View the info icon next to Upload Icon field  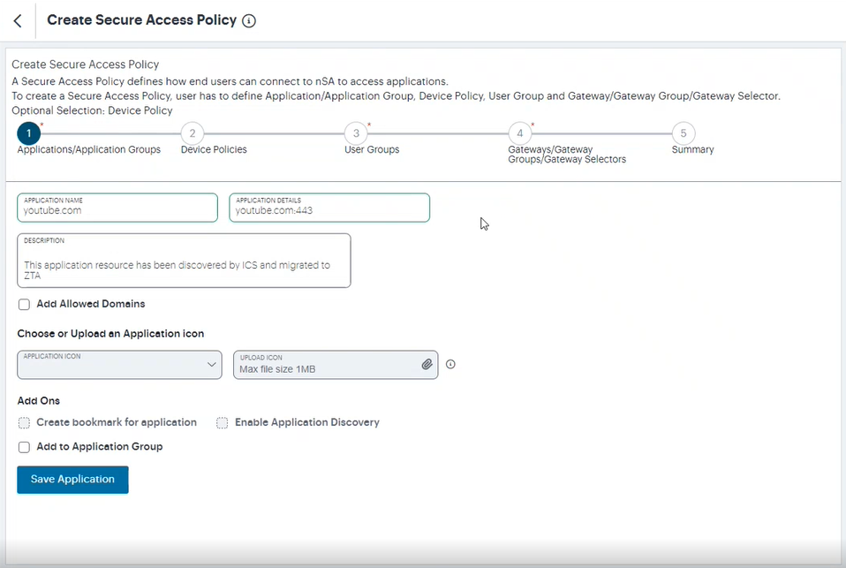point(450,364)
